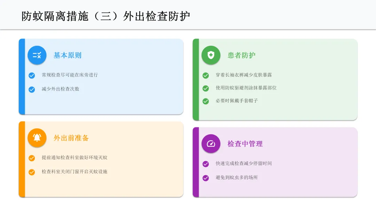Click the green checkmark beside 必要时佩戴手套帽子

pos(206,101)
